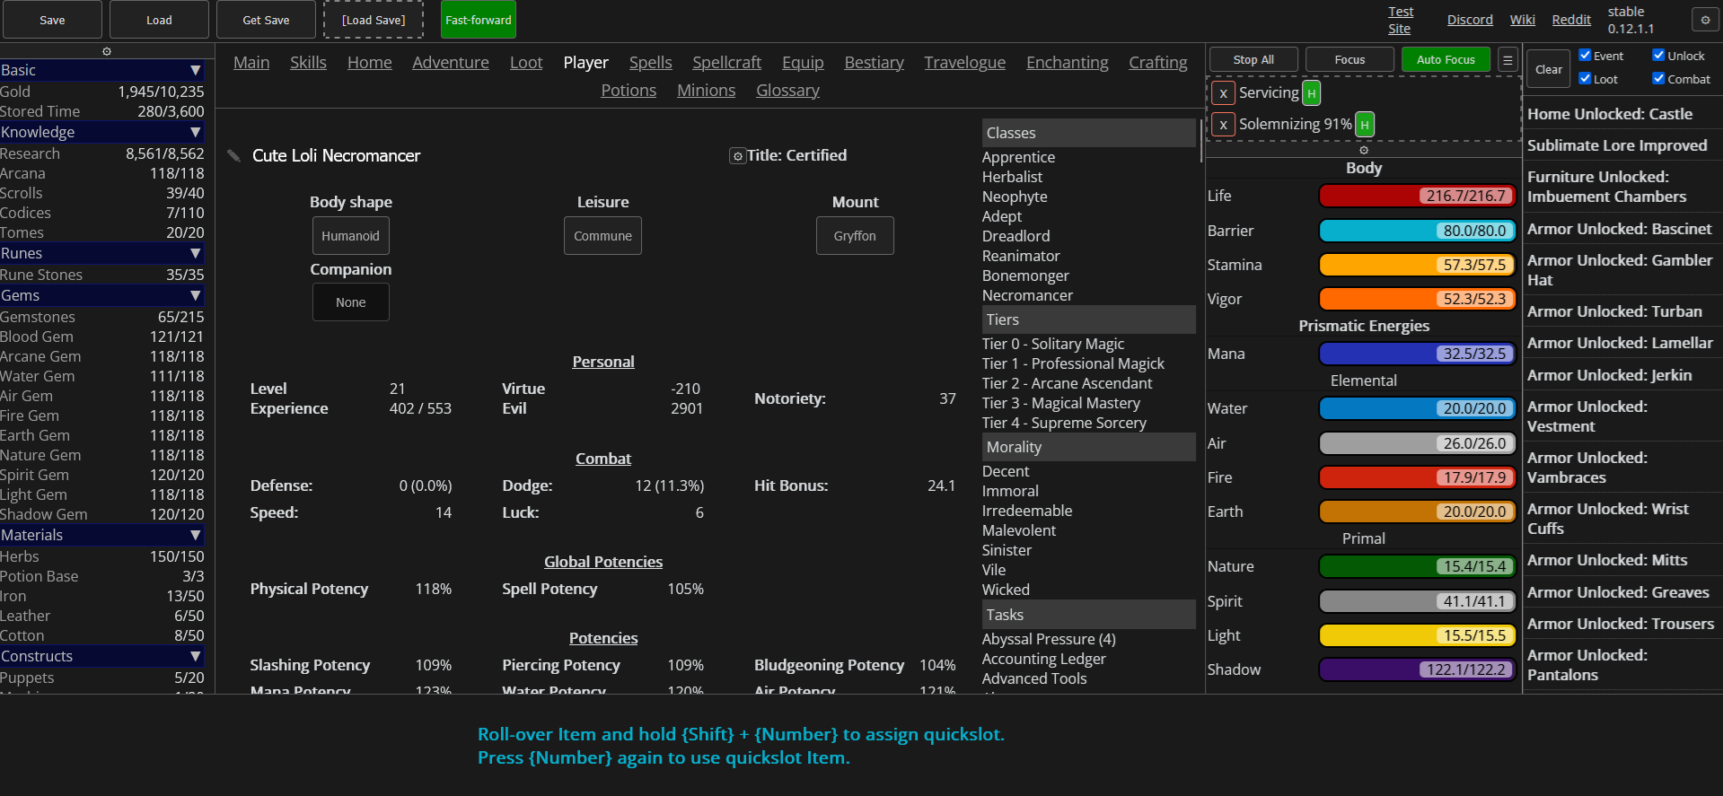
Task: Switch to the Skills tab
Action: click(308, 63)
